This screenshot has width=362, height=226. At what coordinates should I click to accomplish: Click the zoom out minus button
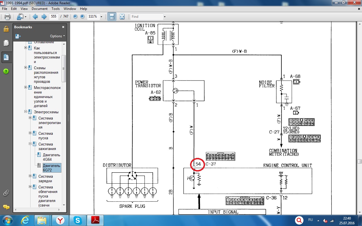75,17
